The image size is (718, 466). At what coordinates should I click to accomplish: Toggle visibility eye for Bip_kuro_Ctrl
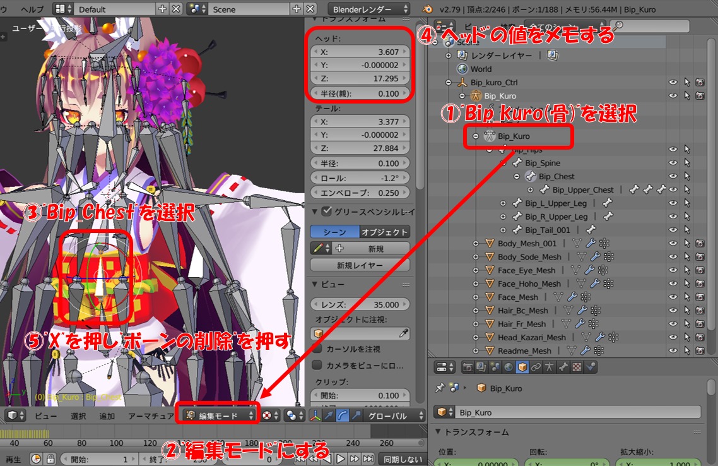tap(673, 83)
